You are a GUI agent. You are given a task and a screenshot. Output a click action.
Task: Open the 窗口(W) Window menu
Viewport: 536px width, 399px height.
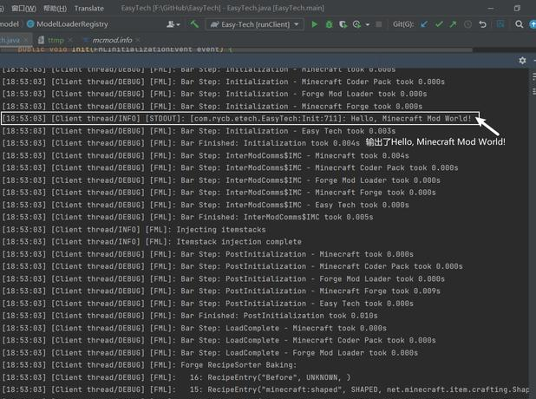point(23,8)
